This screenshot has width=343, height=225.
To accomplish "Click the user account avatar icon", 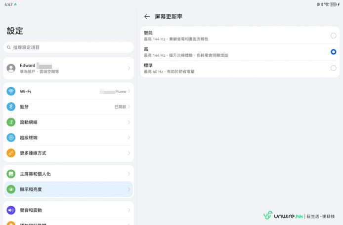I will (x=11, y=69).
